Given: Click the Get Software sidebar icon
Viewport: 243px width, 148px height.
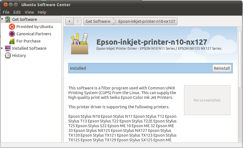Looking at the screenshot, I should point(7,19).
